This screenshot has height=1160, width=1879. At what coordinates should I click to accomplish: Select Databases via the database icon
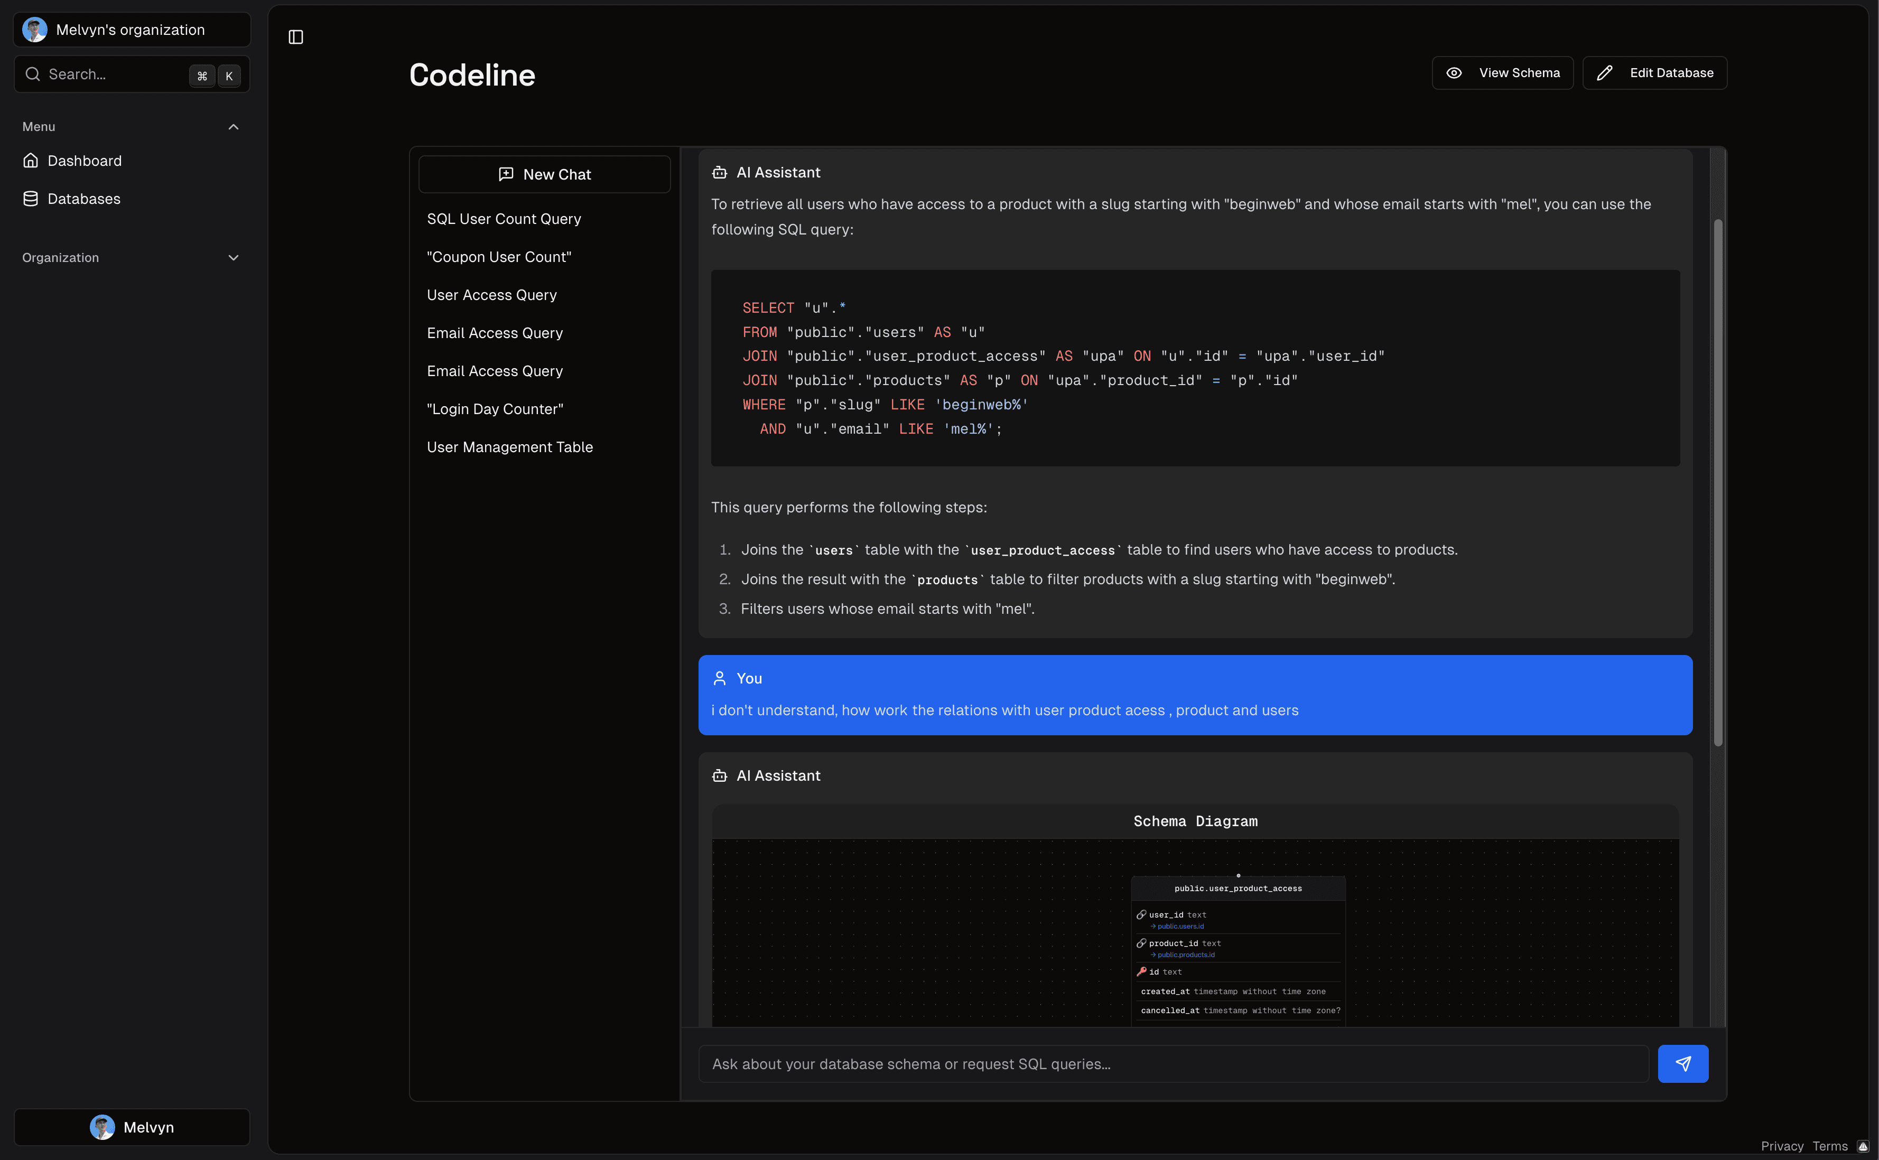click(30, 198)
